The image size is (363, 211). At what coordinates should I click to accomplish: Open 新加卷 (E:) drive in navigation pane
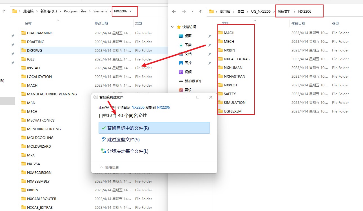tap(193, 81)
